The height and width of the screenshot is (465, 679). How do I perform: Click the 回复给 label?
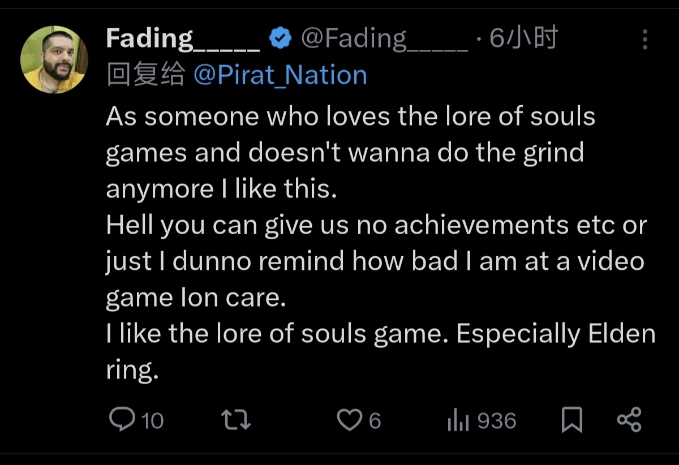pos(145,75)
